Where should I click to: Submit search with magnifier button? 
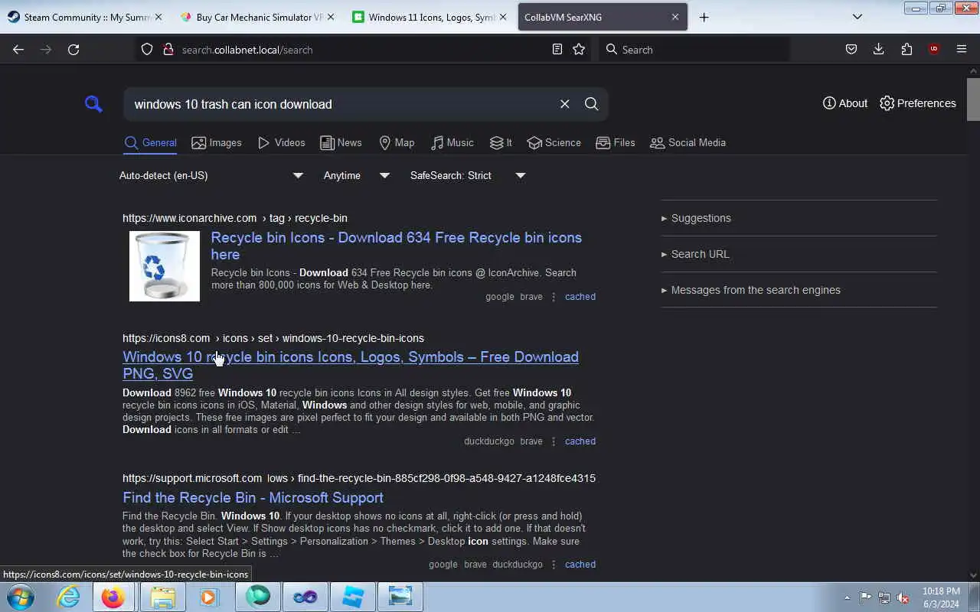[591, 104]
